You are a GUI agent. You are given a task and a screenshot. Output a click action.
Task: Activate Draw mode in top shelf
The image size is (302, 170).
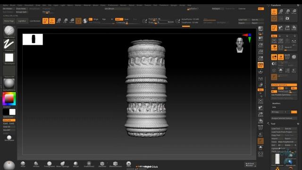[52, 21]
